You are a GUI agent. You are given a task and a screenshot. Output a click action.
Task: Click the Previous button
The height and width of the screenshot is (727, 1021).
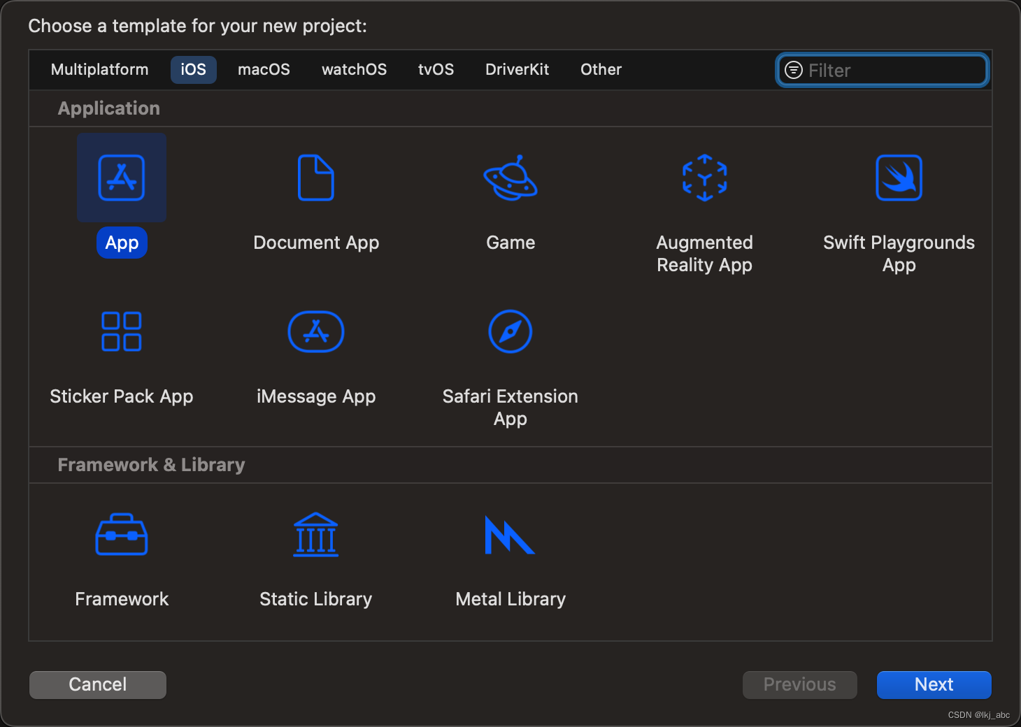point(800,684)
